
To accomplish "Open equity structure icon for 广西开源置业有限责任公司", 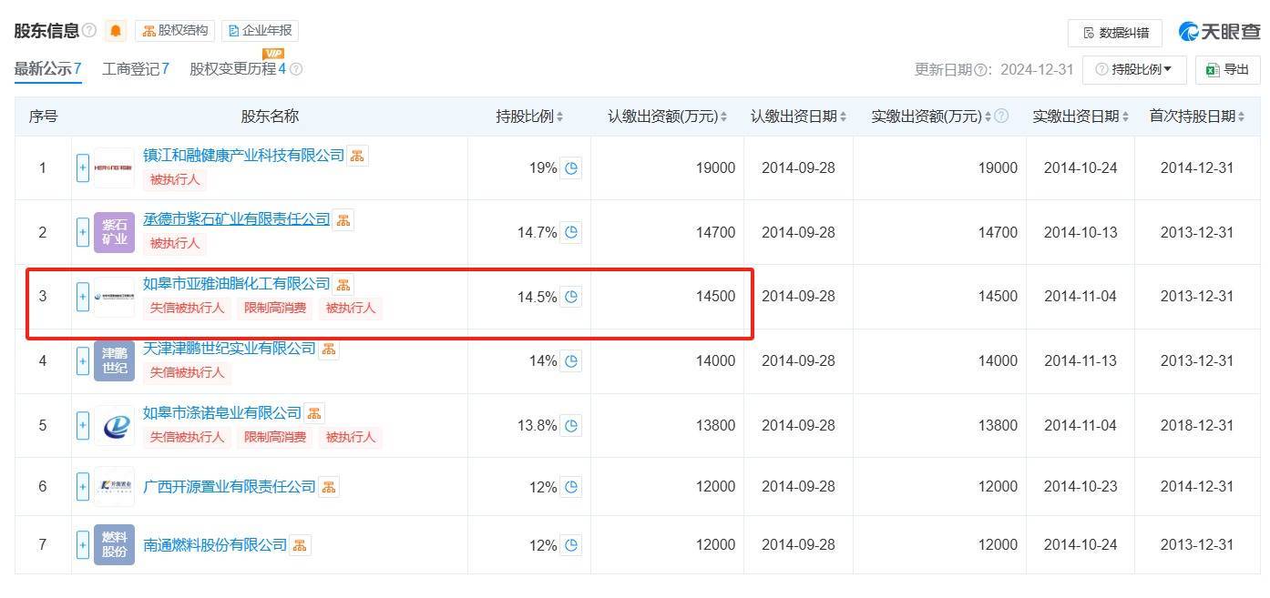I will click(328, 487).
